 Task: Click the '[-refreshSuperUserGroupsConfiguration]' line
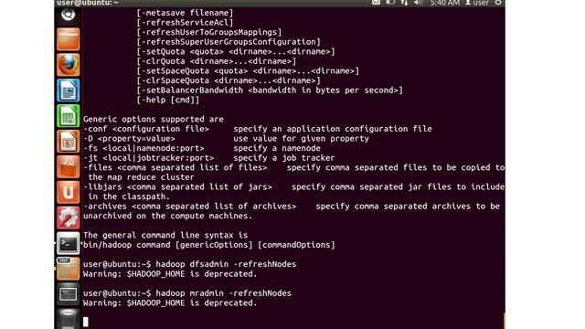(229, 42)
